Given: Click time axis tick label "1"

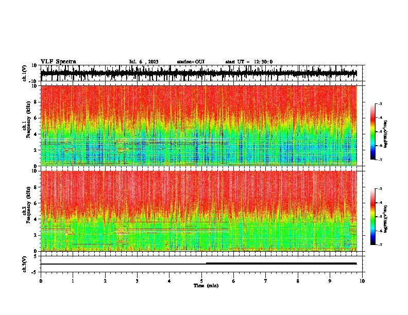Looking at the screenshot, I should click(73, 281).
